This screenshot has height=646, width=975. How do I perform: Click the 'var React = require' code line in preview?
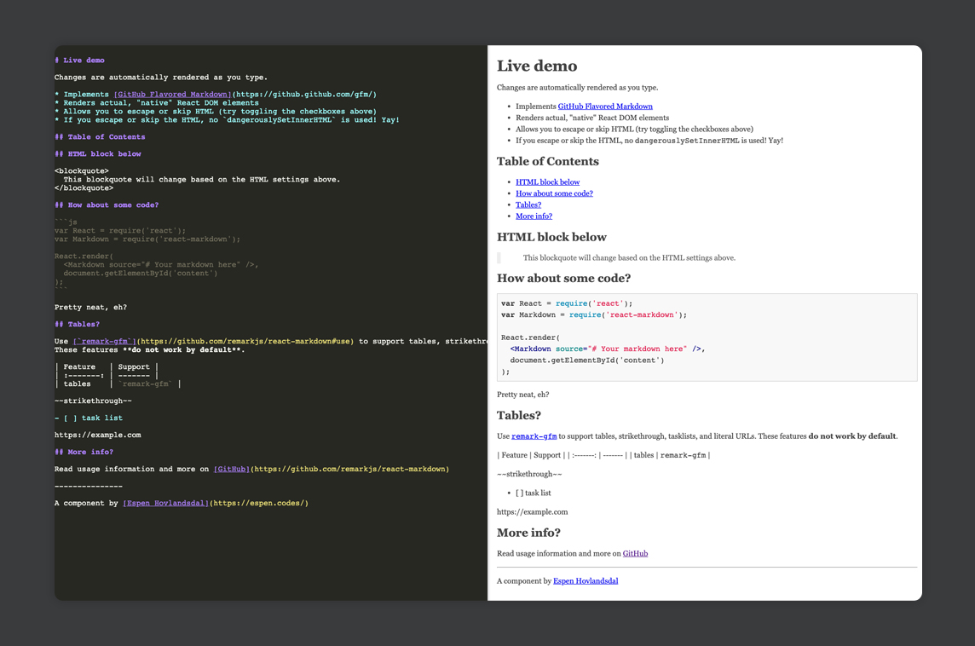[567, 303]
